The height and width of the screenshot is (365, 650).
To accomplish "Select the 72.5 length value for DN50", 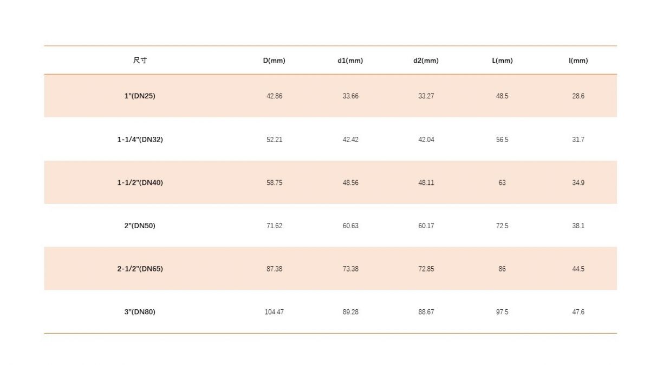I will coord(502,226).
